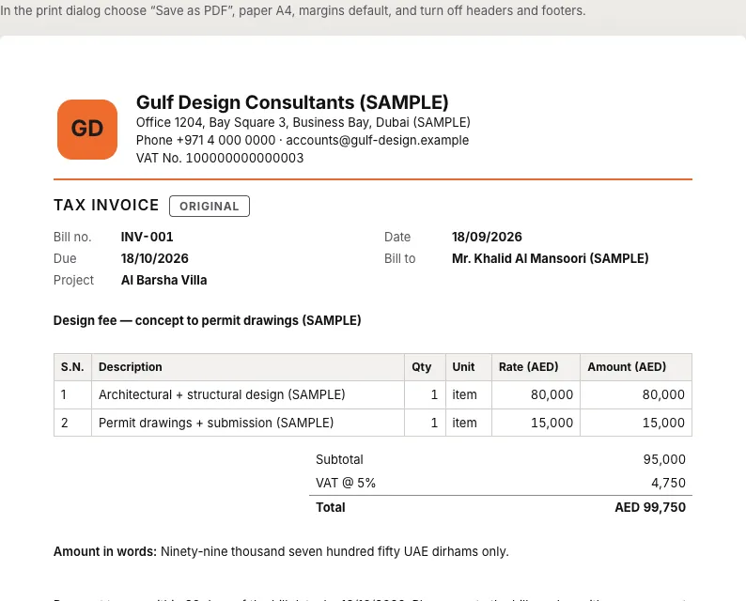Click the 'Qty' column header
Image resolution: width=746 pixels, height=601 pixels.
click(425, 367)
